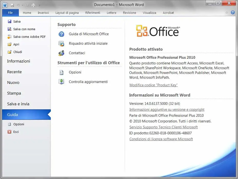Click the Salva con nome icon
Screen dimensions: 238x179
(9, 29)
